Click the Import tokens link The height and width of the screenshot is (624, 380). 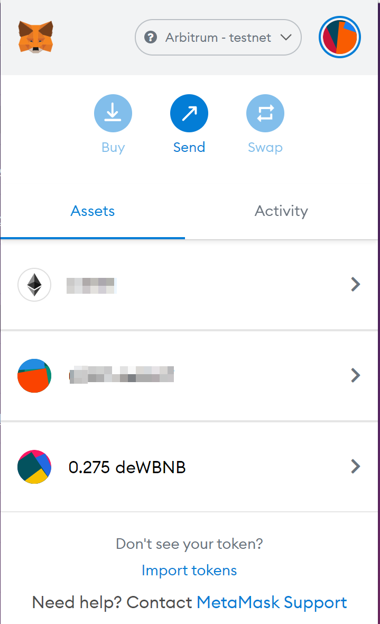click(x=189, y=570)
